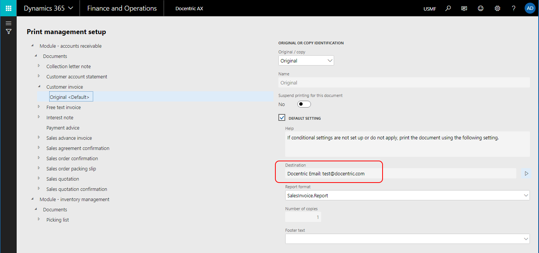This screenshot has width=539, height=253.
Task: Expand Sales order packing slip node
Action: click(39, 168)
